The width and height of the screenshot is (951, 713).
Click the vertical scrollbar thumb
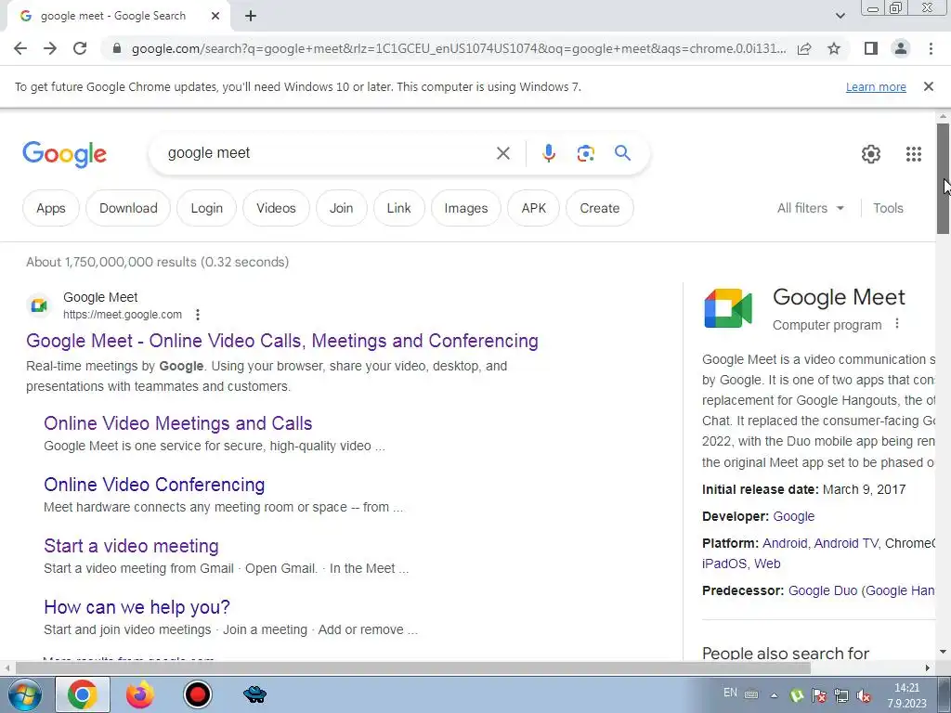(x=943, y=178)
